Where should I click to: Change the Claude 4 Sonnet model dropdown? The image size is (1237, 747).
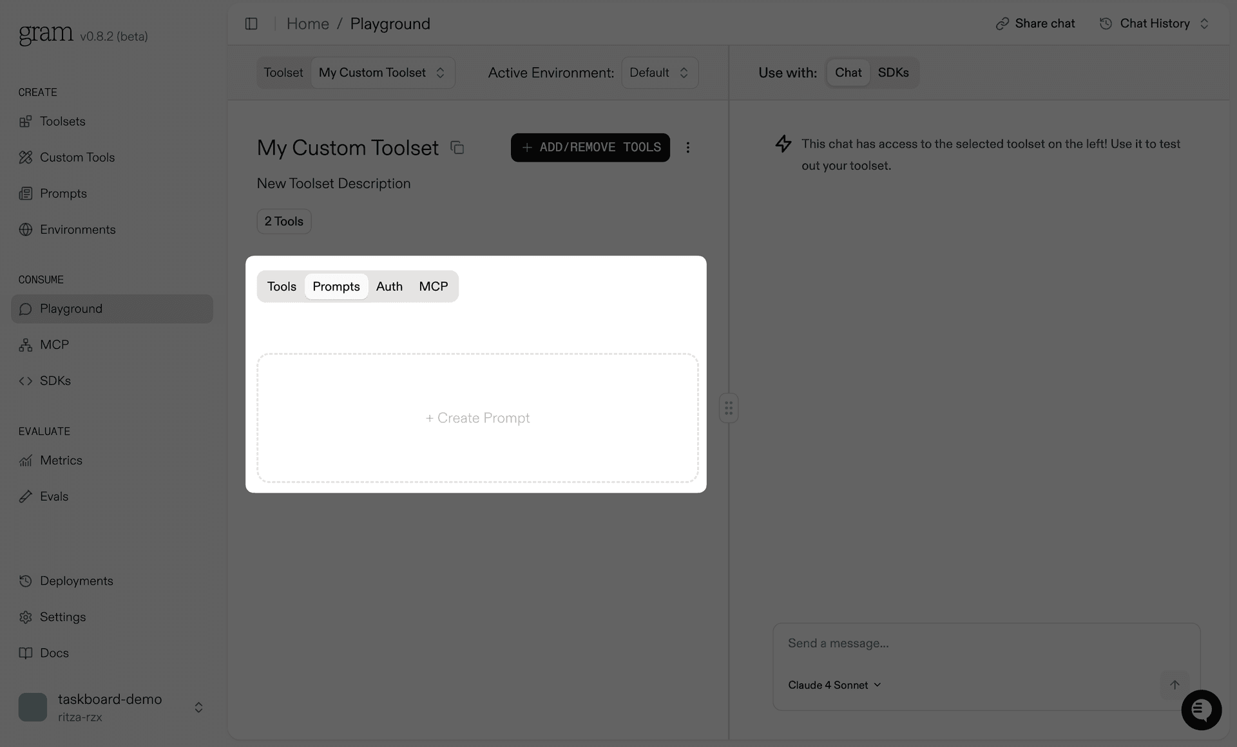[834, 685]
